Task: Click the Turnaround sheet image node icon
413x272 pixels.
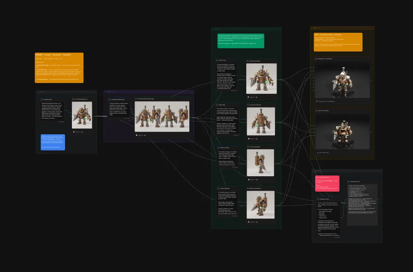Action: [136, 99]
